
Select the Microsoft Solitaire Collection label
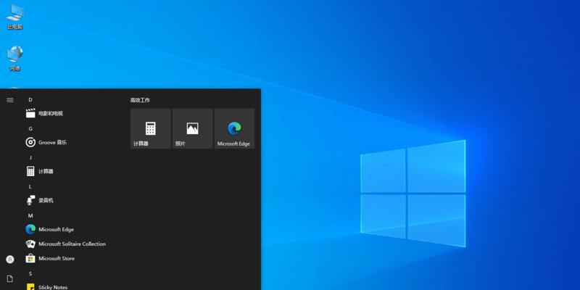pyautogui.click(x=72, y=244)
